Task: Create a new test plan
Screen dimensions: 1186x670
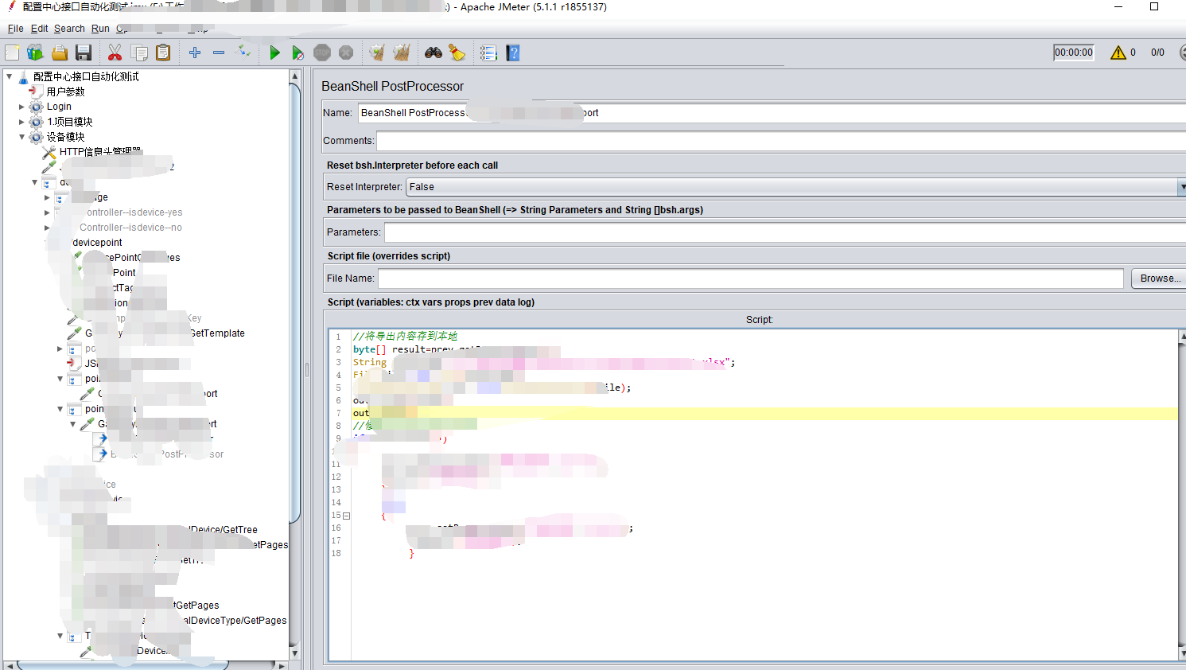Action: pos(12,53)
